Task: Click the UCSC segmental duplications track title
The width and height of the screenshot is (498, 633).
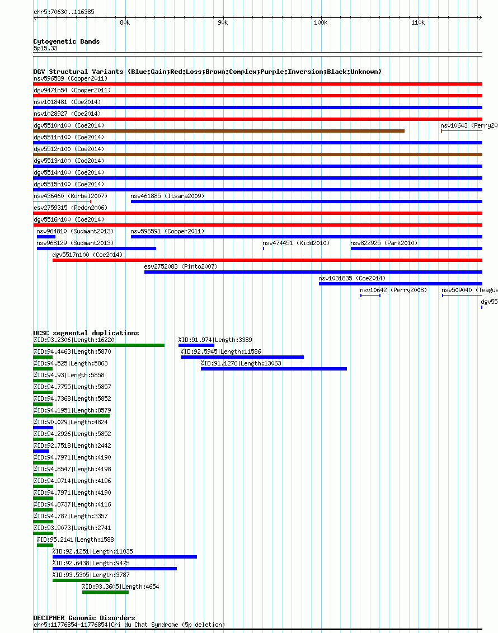Action: click(86, 333)
